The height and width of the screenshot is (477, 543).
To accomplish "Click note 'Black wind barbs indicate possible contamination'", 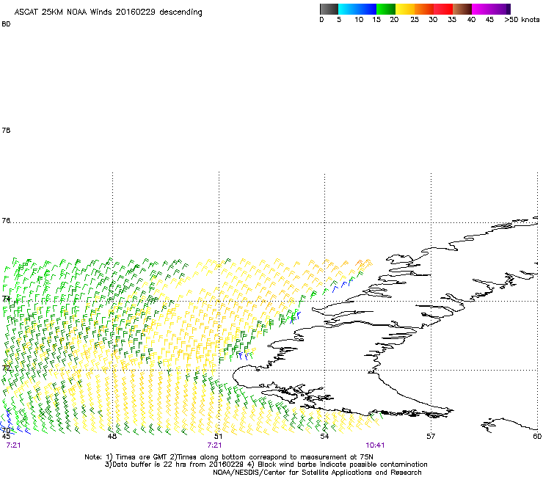I will tap(343, 465).
